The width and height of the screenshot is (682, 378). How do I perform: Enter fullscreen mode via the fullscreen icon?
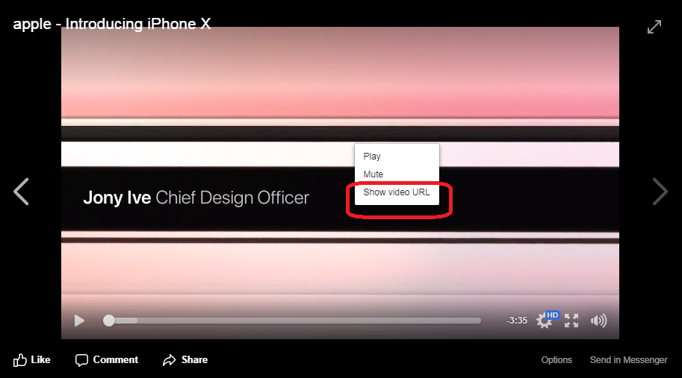coord(571,321)
